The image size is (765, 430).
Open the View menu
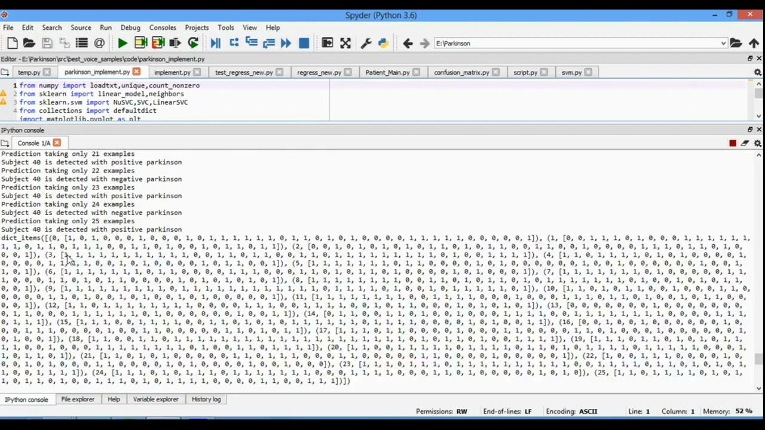pyautogui.click(x=250, y=27)
